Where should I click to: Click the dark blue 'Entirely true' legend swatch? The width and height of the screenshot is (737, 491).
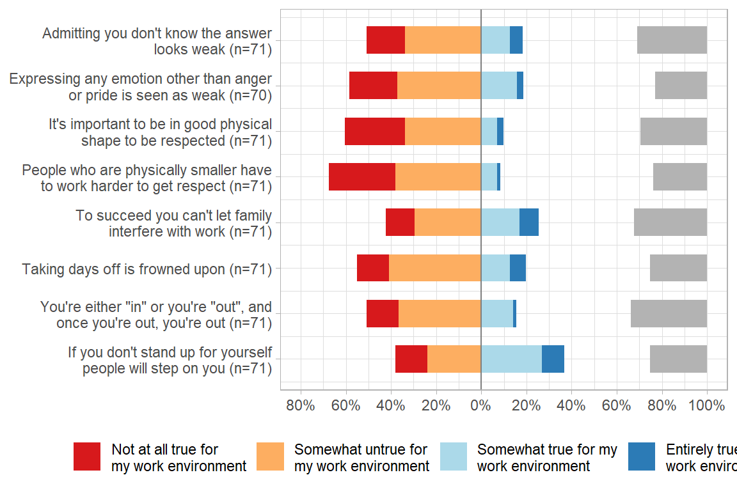pos(642,456)
